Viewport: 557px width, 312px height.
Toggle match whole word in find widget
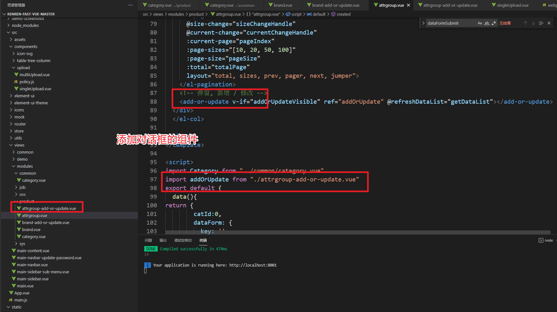click(x=487, y=23)
